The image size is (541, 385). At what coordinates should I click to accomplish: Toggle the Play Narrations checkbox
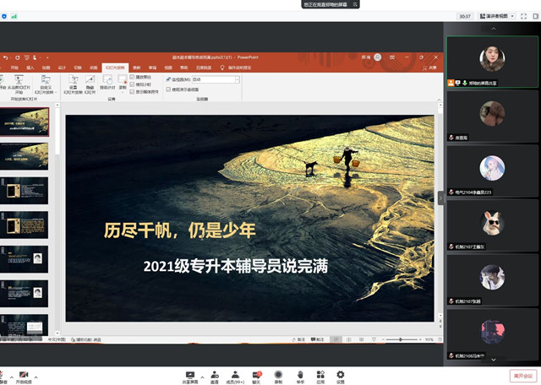(132, 77)
